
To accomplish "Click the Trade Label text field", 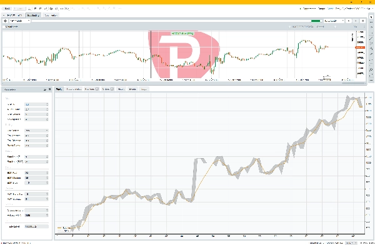I will [x=36, y=226].
